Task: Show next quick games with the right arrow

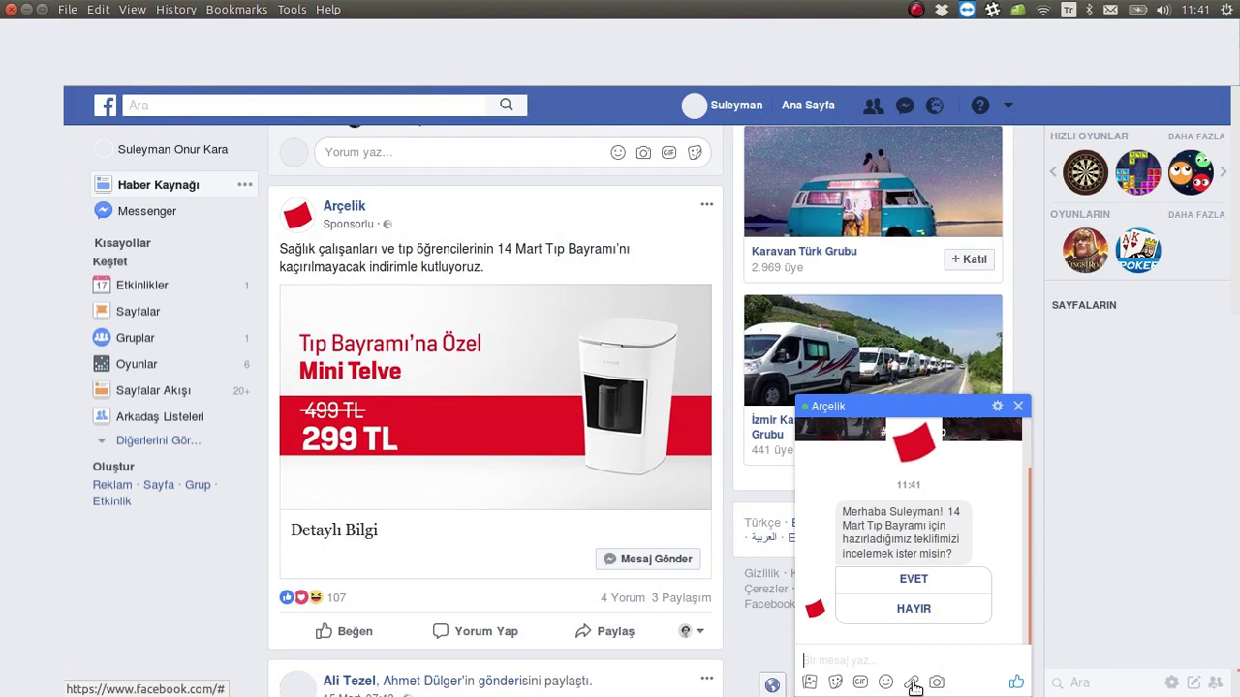Action: 1224,172
